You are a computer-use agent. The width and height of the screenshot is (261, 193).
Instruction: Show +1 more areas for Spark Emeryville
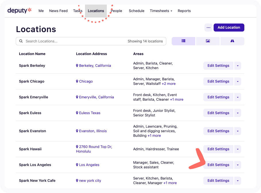pyautogui.click(x=177, y=100)
